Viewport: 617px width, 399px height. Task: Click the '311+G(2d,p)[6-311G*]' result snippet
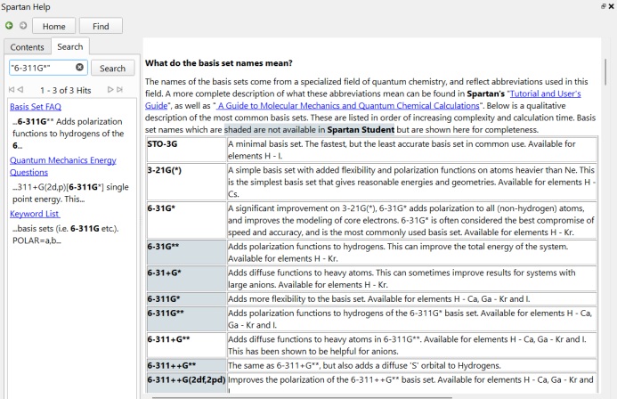click(x=70, y=192)
